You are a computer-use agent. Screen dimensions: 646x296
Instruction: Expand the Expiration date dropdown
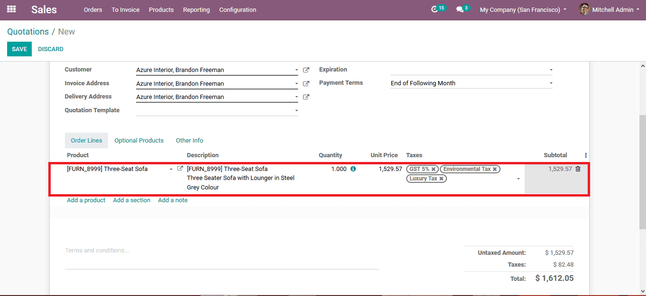coord(551,70)
